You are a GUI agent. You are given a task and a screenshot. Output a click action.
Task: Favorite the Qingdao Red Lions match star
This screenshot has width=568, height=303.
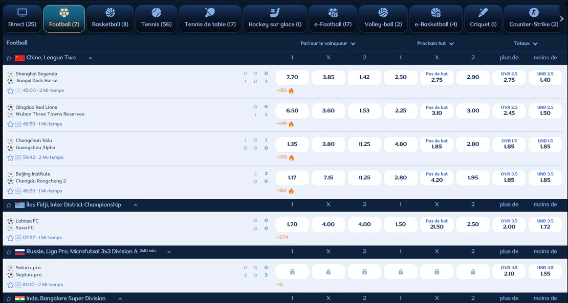click(10, 124)
